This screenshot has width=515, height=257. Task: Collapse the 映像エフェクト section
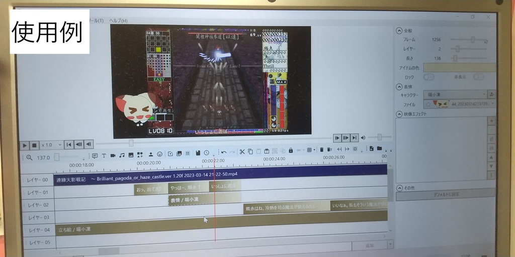pyautogui.click(x=399, y=114)
